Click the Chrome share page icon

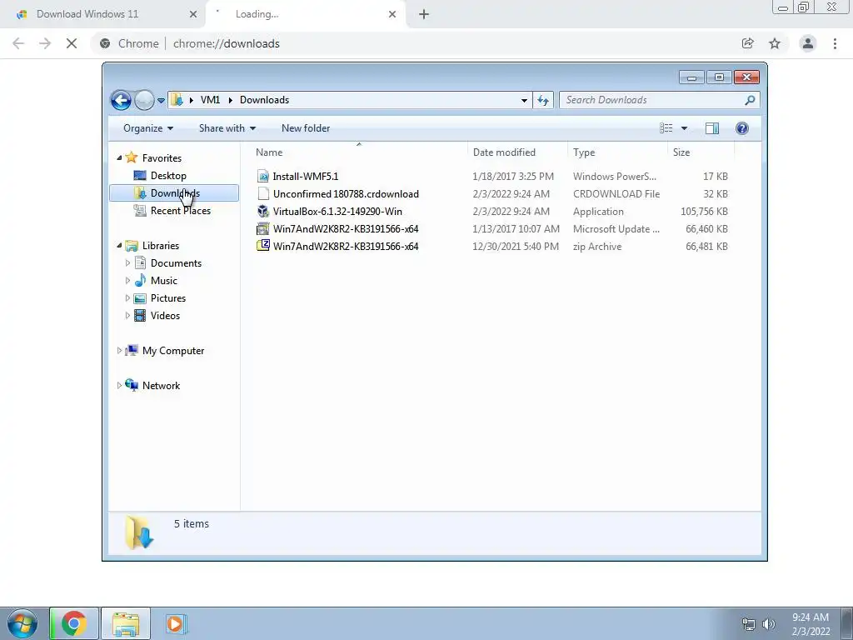tap(747, 43)
